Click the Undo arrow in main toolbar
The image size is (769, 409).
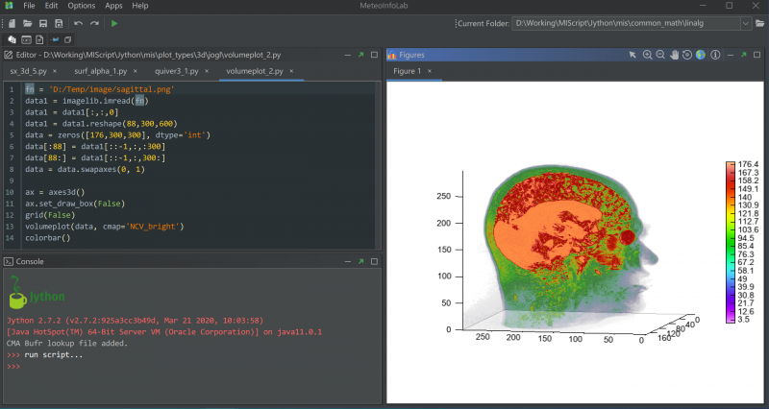click(x=78, y=22)
